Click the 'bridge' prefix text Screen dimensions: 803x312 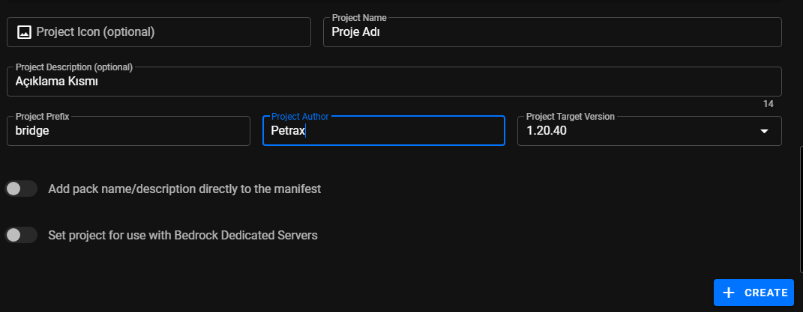32,131
